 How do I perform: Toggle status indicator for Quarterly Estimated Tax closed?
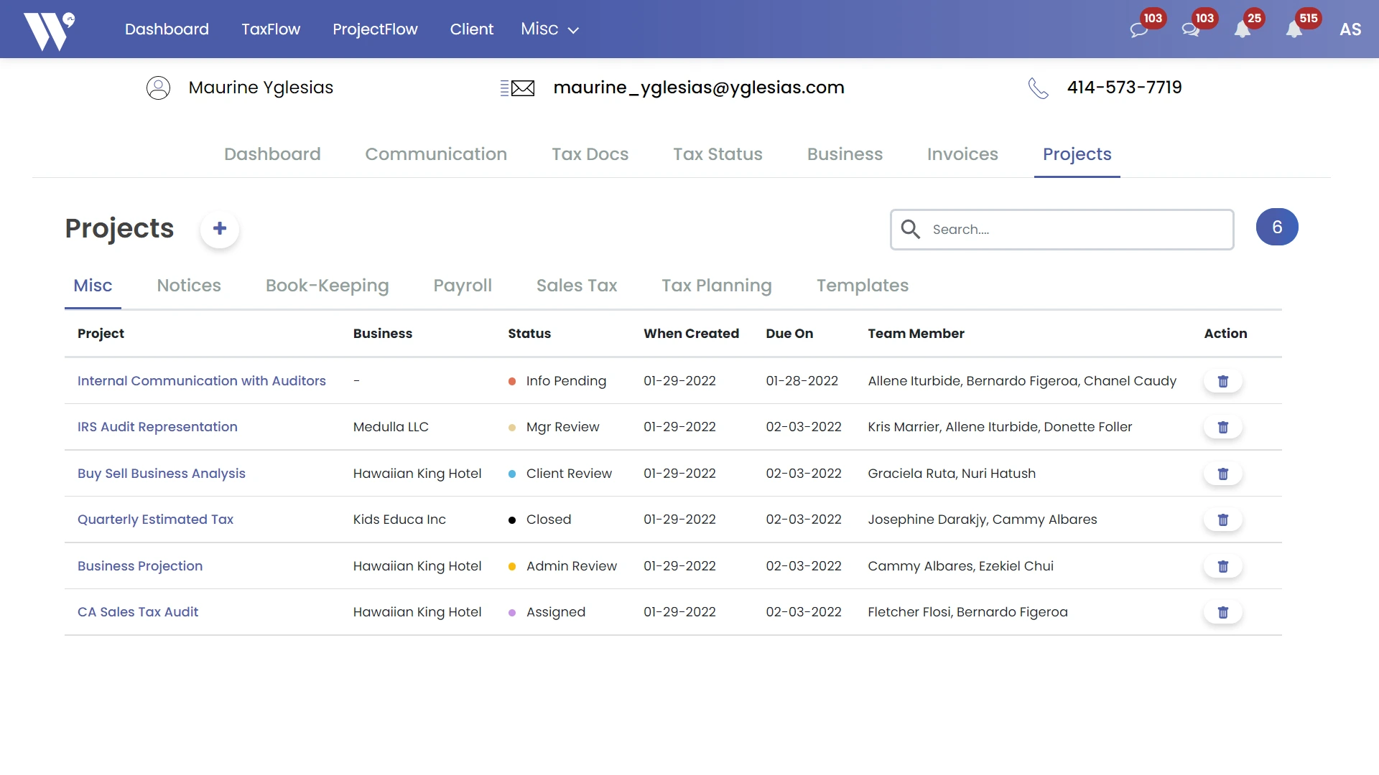coord(512,519)
